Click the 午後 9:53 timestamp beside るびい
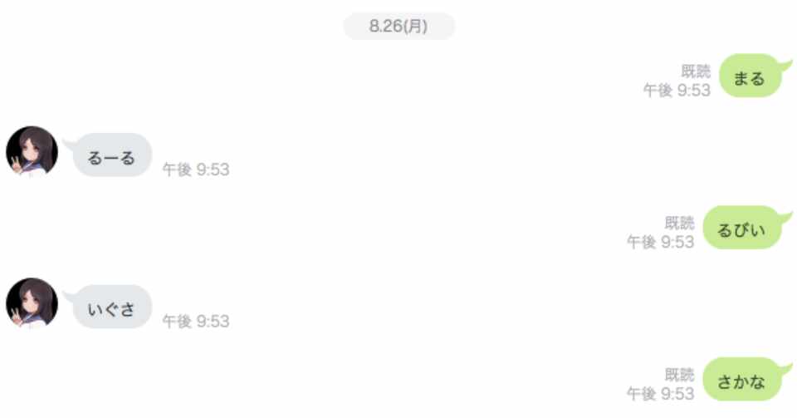This screenshot has height=418, width=797. tap(660, 242)
